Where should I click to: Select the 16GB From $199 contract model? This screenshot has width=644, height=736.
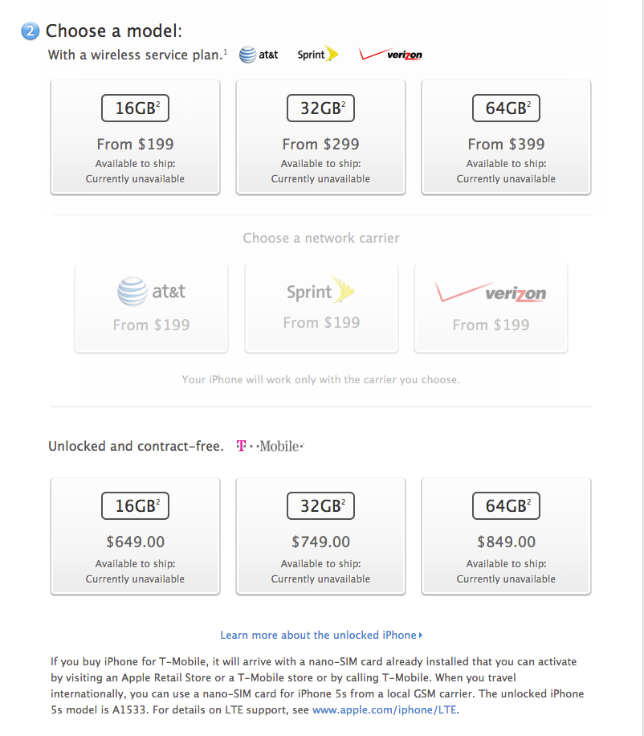pos(135,137)
